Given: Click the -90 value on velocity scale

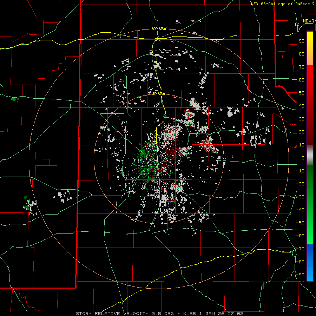Looking at the screenshot, I should point(300,275).
